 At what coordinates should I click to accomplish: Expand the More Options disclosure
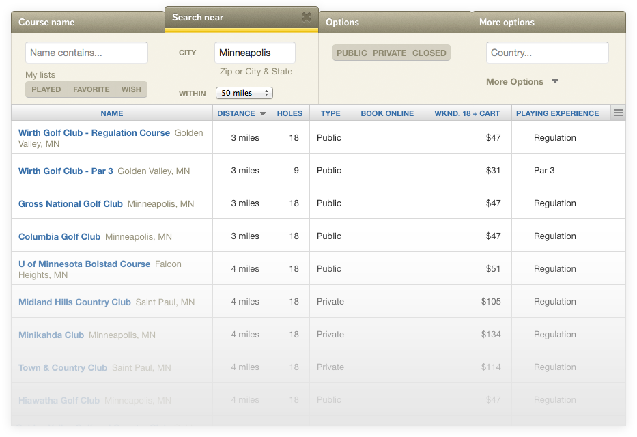521,81
